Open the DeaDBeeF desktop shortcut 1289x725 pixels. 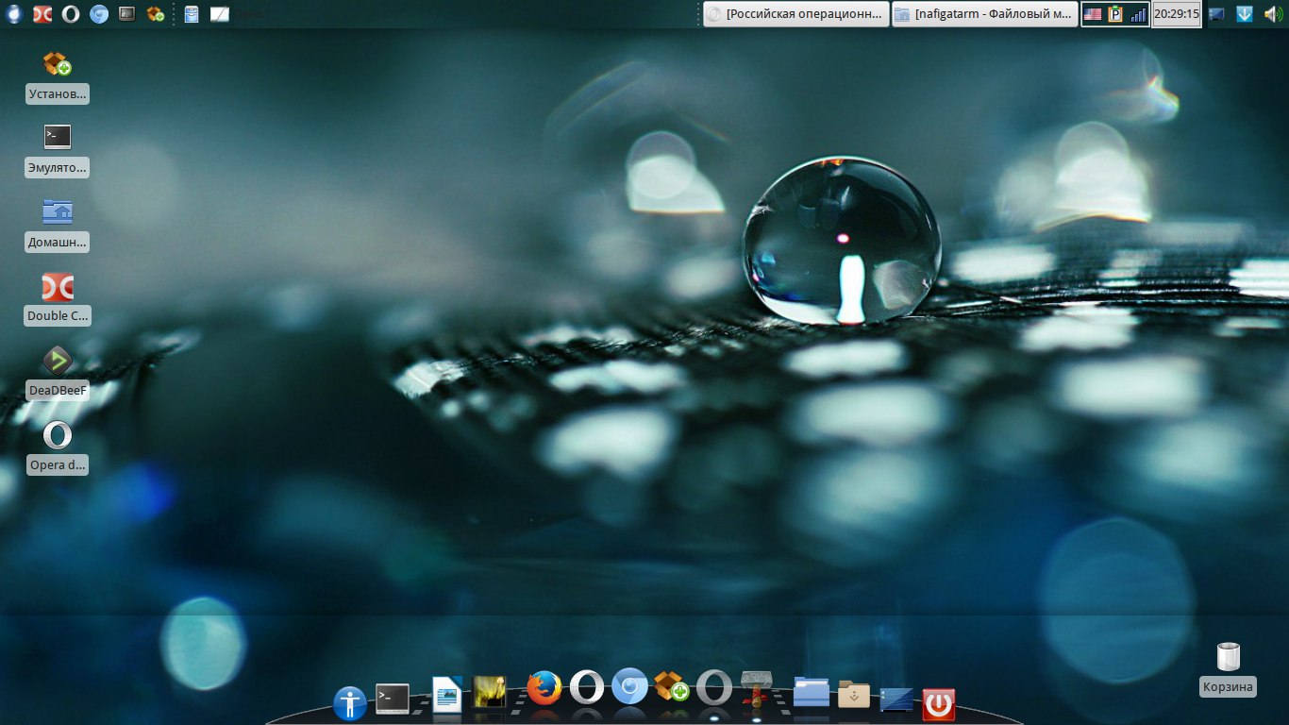tap(58, 362)
